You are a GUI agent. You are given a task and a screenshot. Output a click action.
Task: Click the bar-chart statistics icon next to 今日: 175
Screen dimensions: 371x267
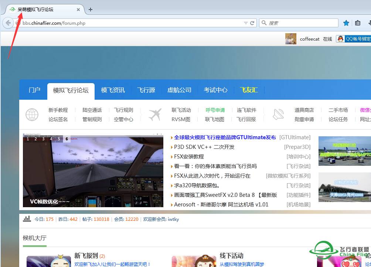[27, 219]
